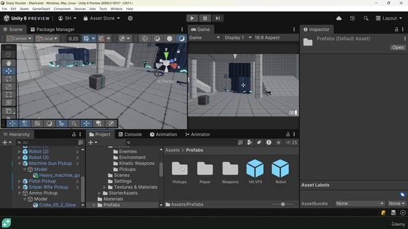Switch to the Animator tab

(198, 134)
